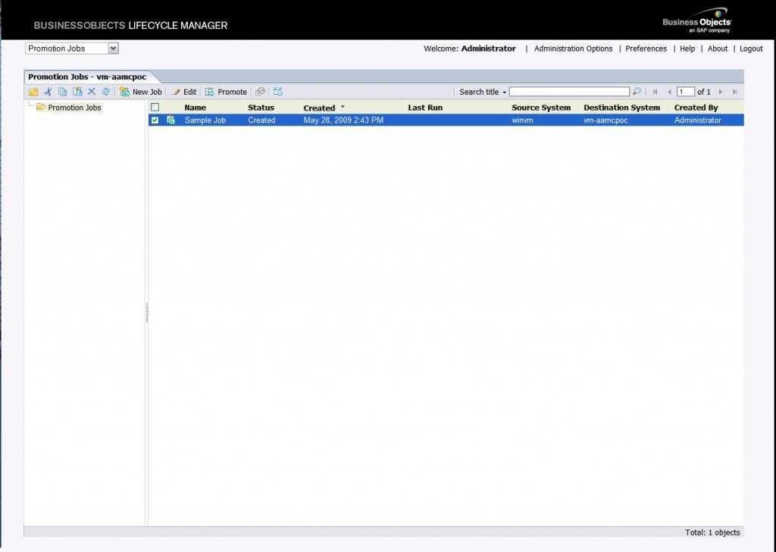Screen dimensions: 776x552
Task: Click the Promote toolbar button
Action: 226,92
